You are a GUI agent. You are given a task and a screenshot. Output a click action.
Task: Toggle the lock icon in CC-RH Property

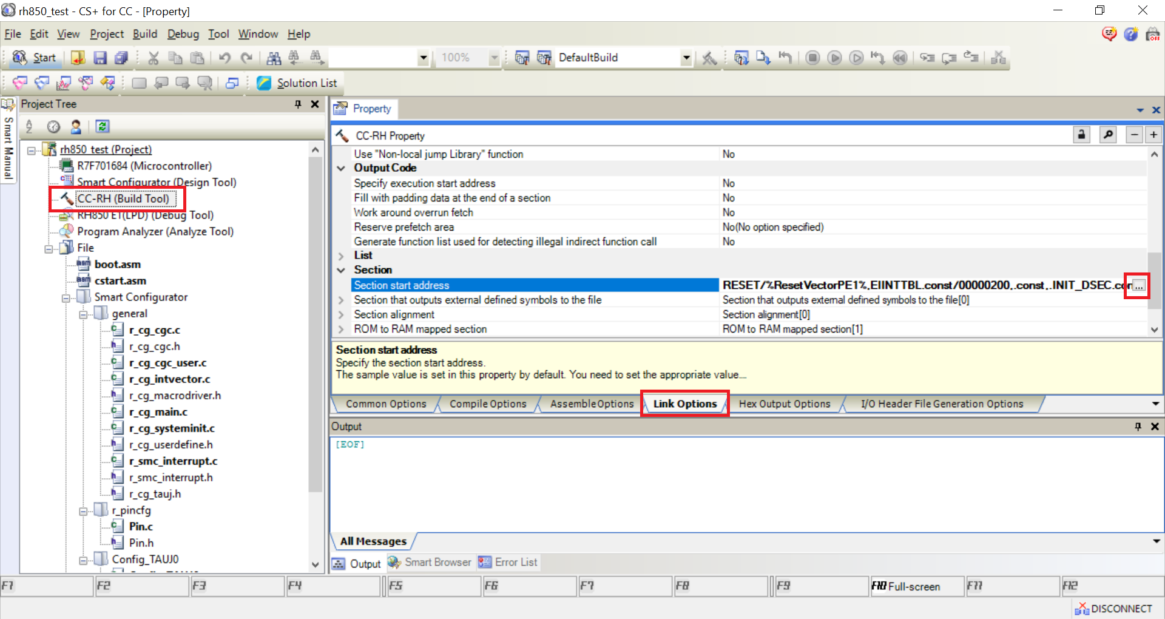pos(1081,134)
